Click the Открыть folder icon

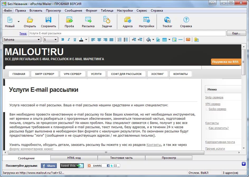coord(30,20)
